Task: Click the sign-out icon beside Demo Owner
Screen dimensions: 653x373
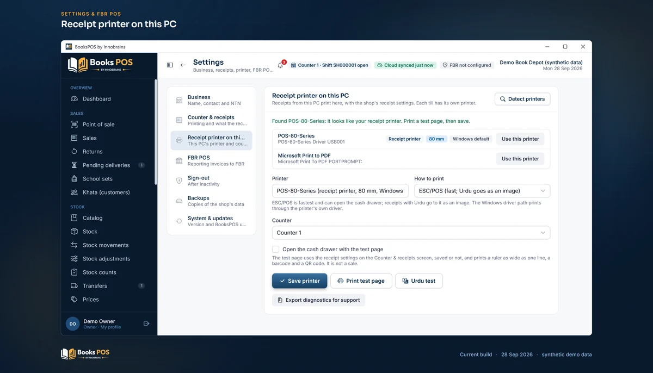Action: [x=146, y=324]
